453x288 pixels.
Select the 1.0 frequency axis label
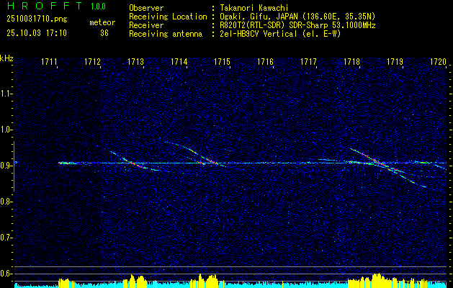[x=6, y=130]
